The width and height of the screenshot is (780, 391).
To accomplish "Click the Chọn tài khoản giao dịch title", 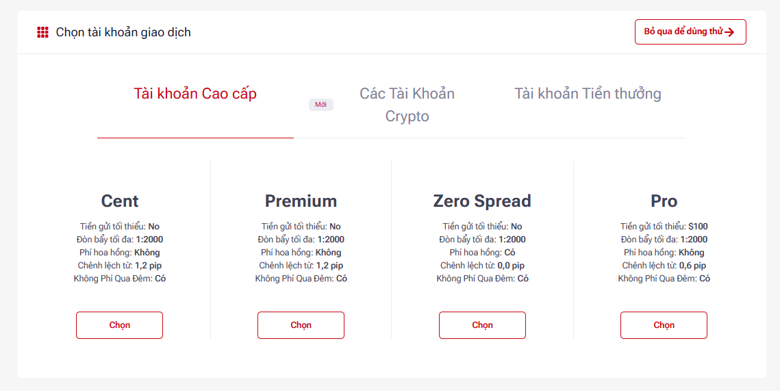I will [x=123, y=32].
